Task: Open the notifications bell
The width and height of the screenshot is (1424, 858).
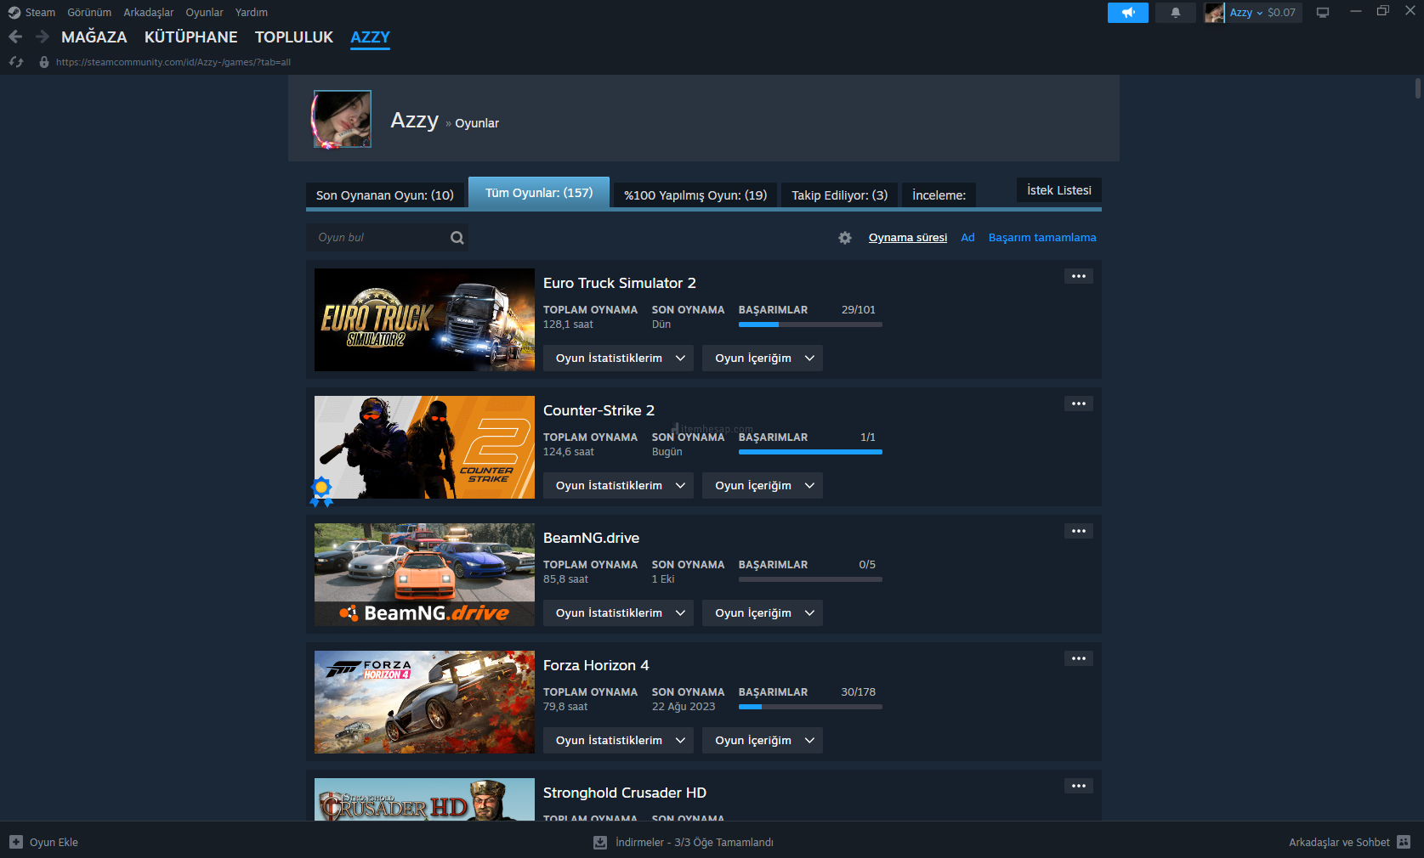Action: pyautogui.click(x=1175, y=13)
